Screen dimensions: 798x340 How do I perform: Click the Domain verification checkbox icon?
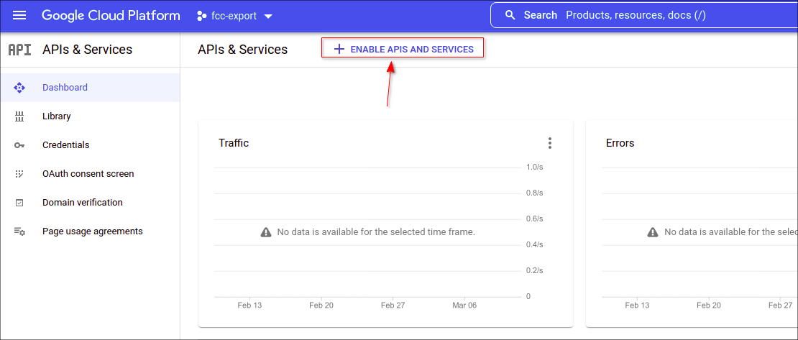[x=19, y=203]
